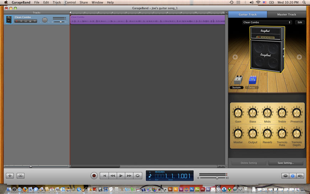Toggle the Track Info panel button
This screenshot has height=194, width=310.
coord(293,175)
